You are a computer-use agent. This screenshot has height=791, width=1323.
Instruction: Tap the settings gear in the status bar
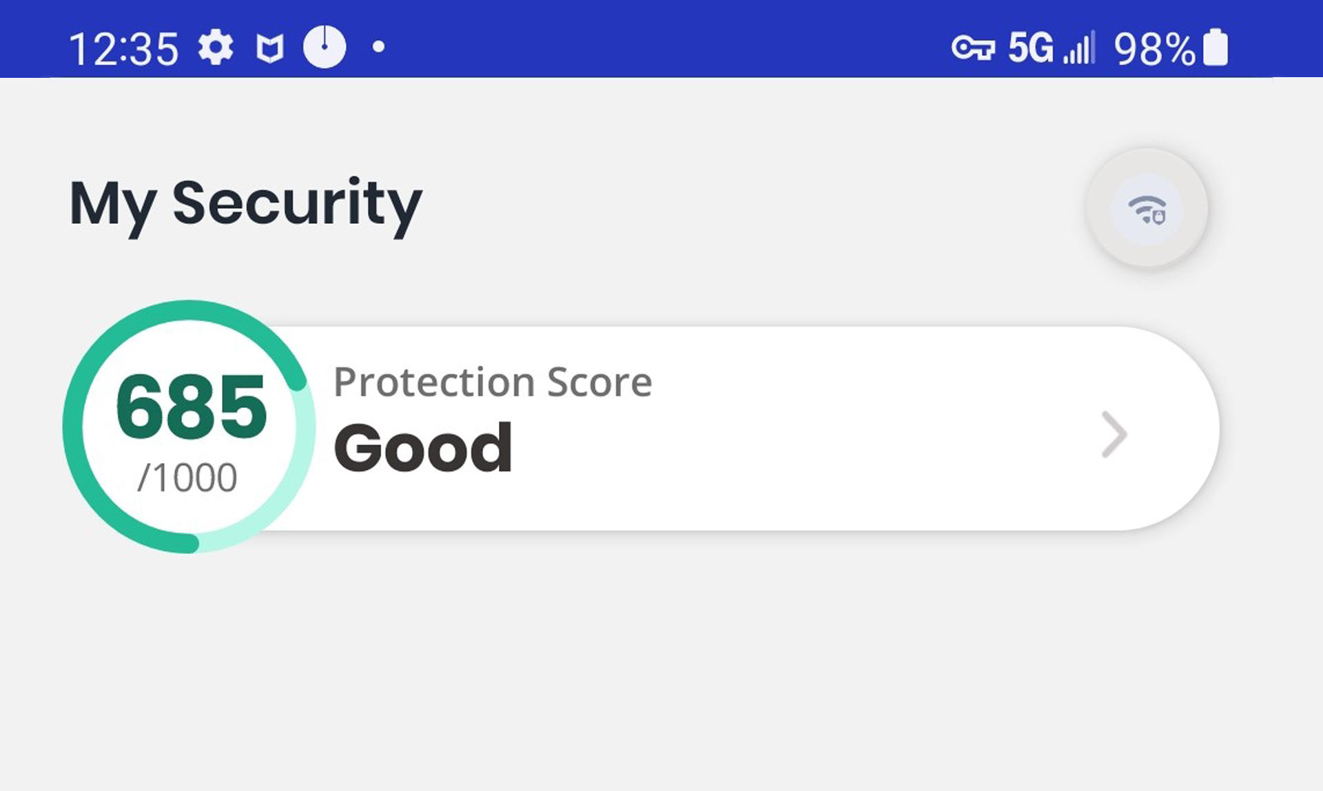pos(216,47)
